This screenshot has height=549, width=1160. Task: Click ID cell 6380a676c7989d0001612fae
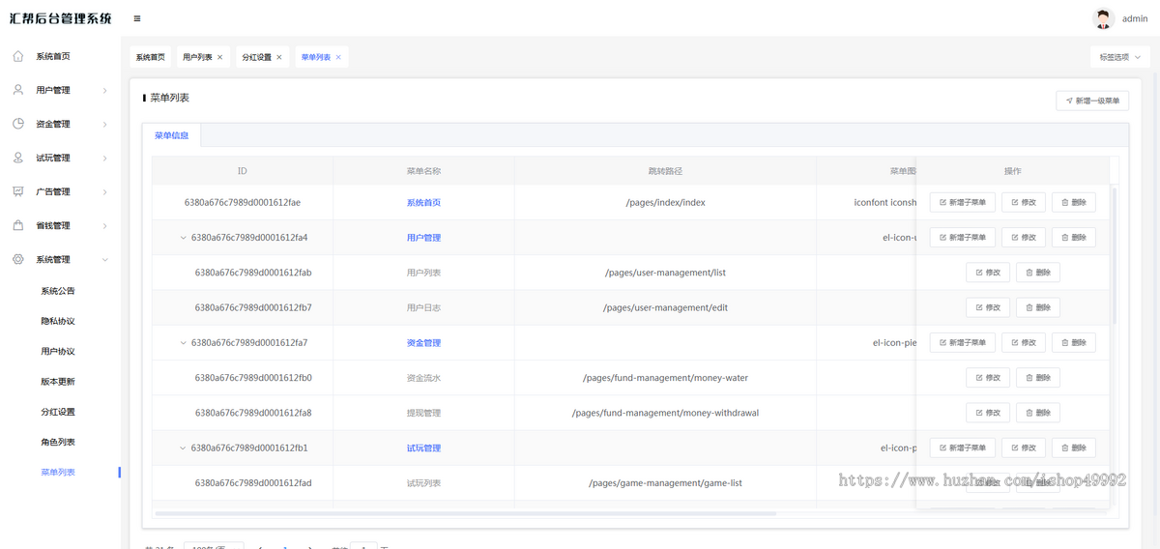243,202
